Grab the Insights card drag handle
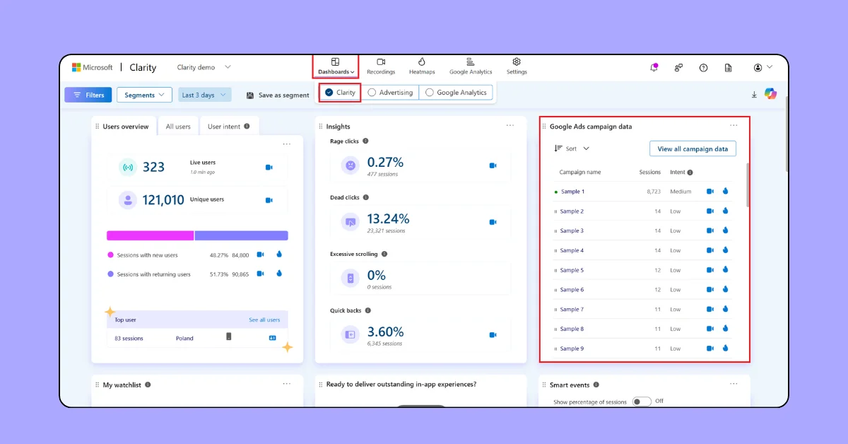 (321, 127)
